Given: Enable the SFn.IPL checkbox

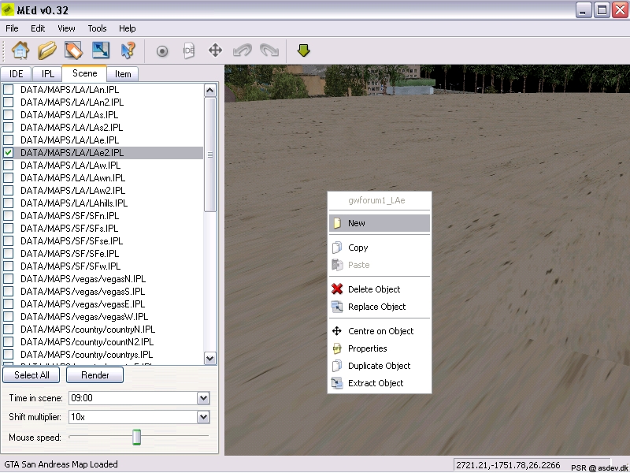Looking at the screenshot, I should (x=8, y=215).
